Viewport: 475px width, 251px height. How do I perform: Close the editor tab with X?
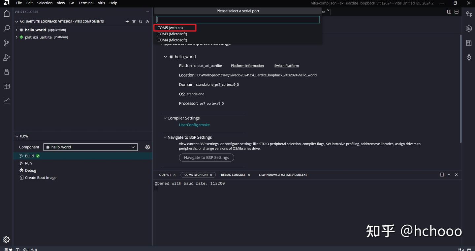tap(328, 11)
